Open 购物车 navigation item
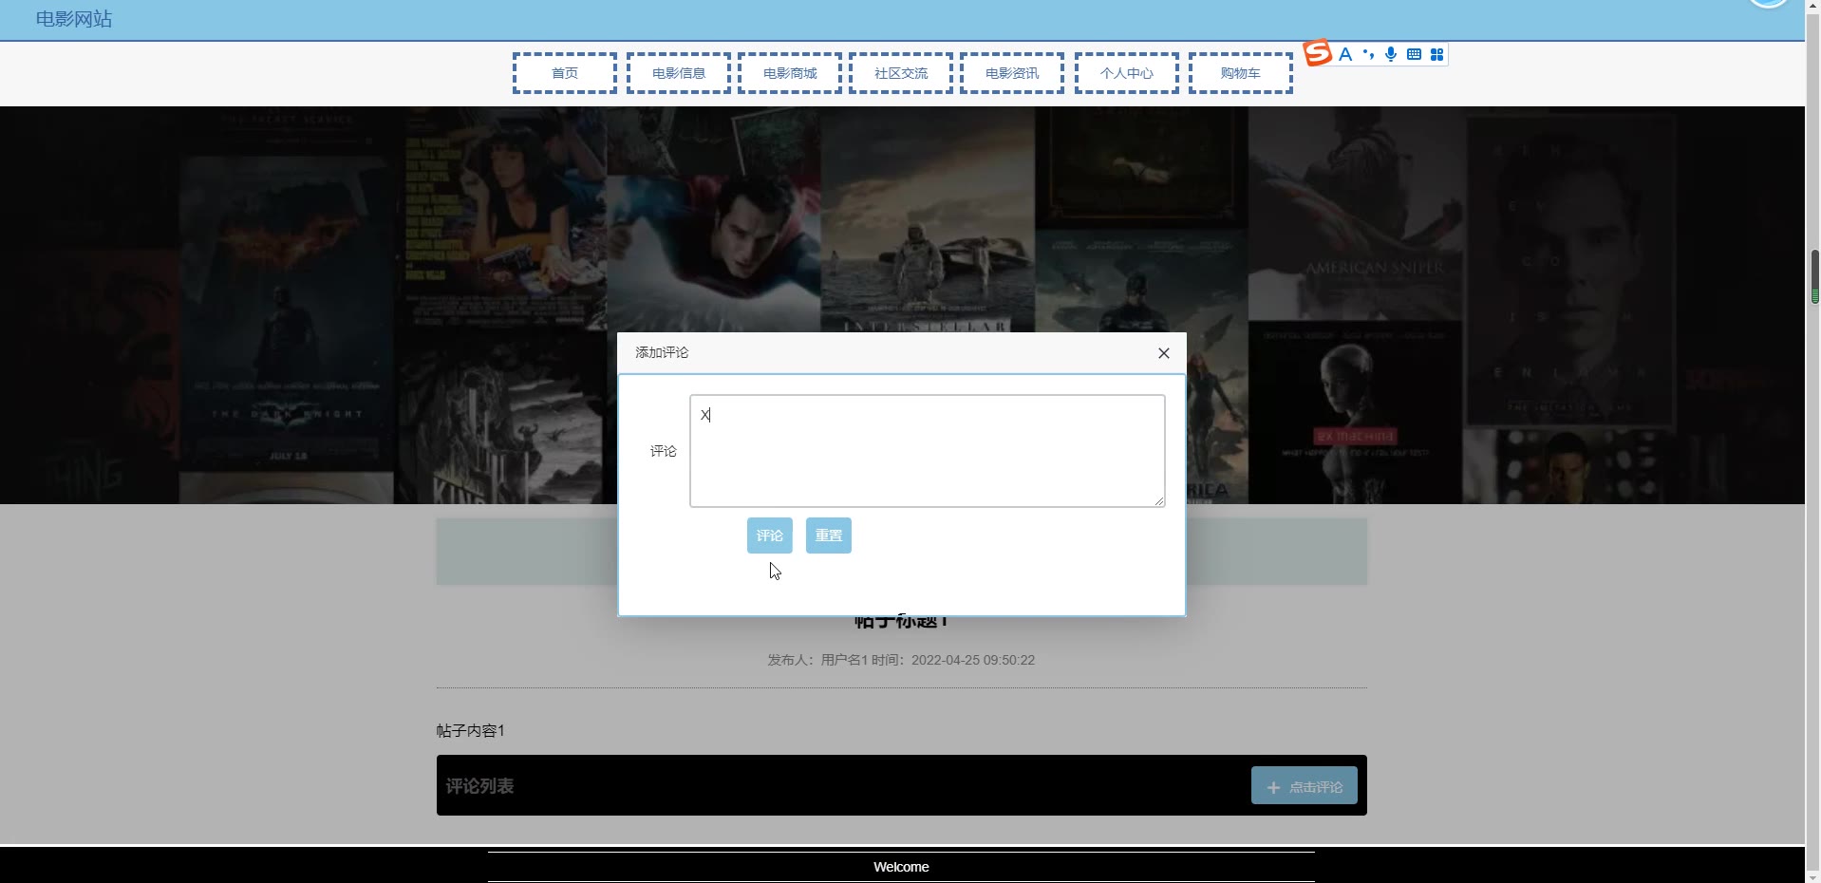This screenshot has height=883, width=1821. tap(1241, 73)
